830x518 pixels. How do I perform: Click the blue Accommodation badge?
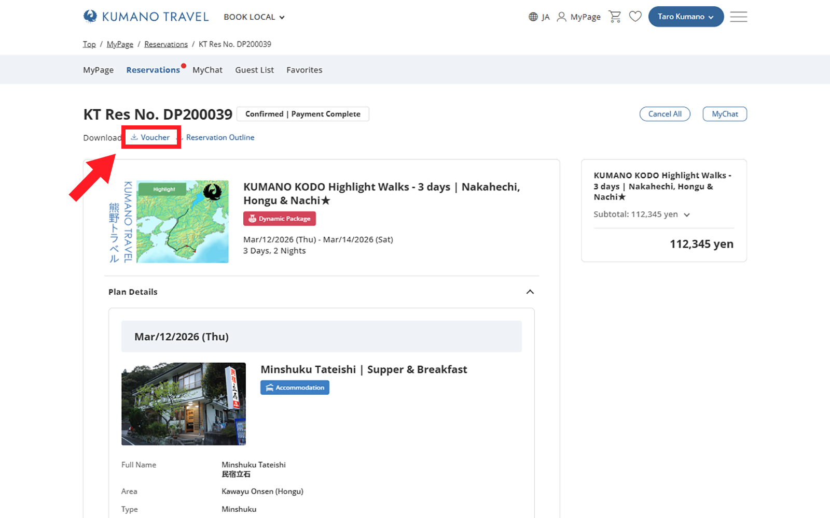[295, 387]
